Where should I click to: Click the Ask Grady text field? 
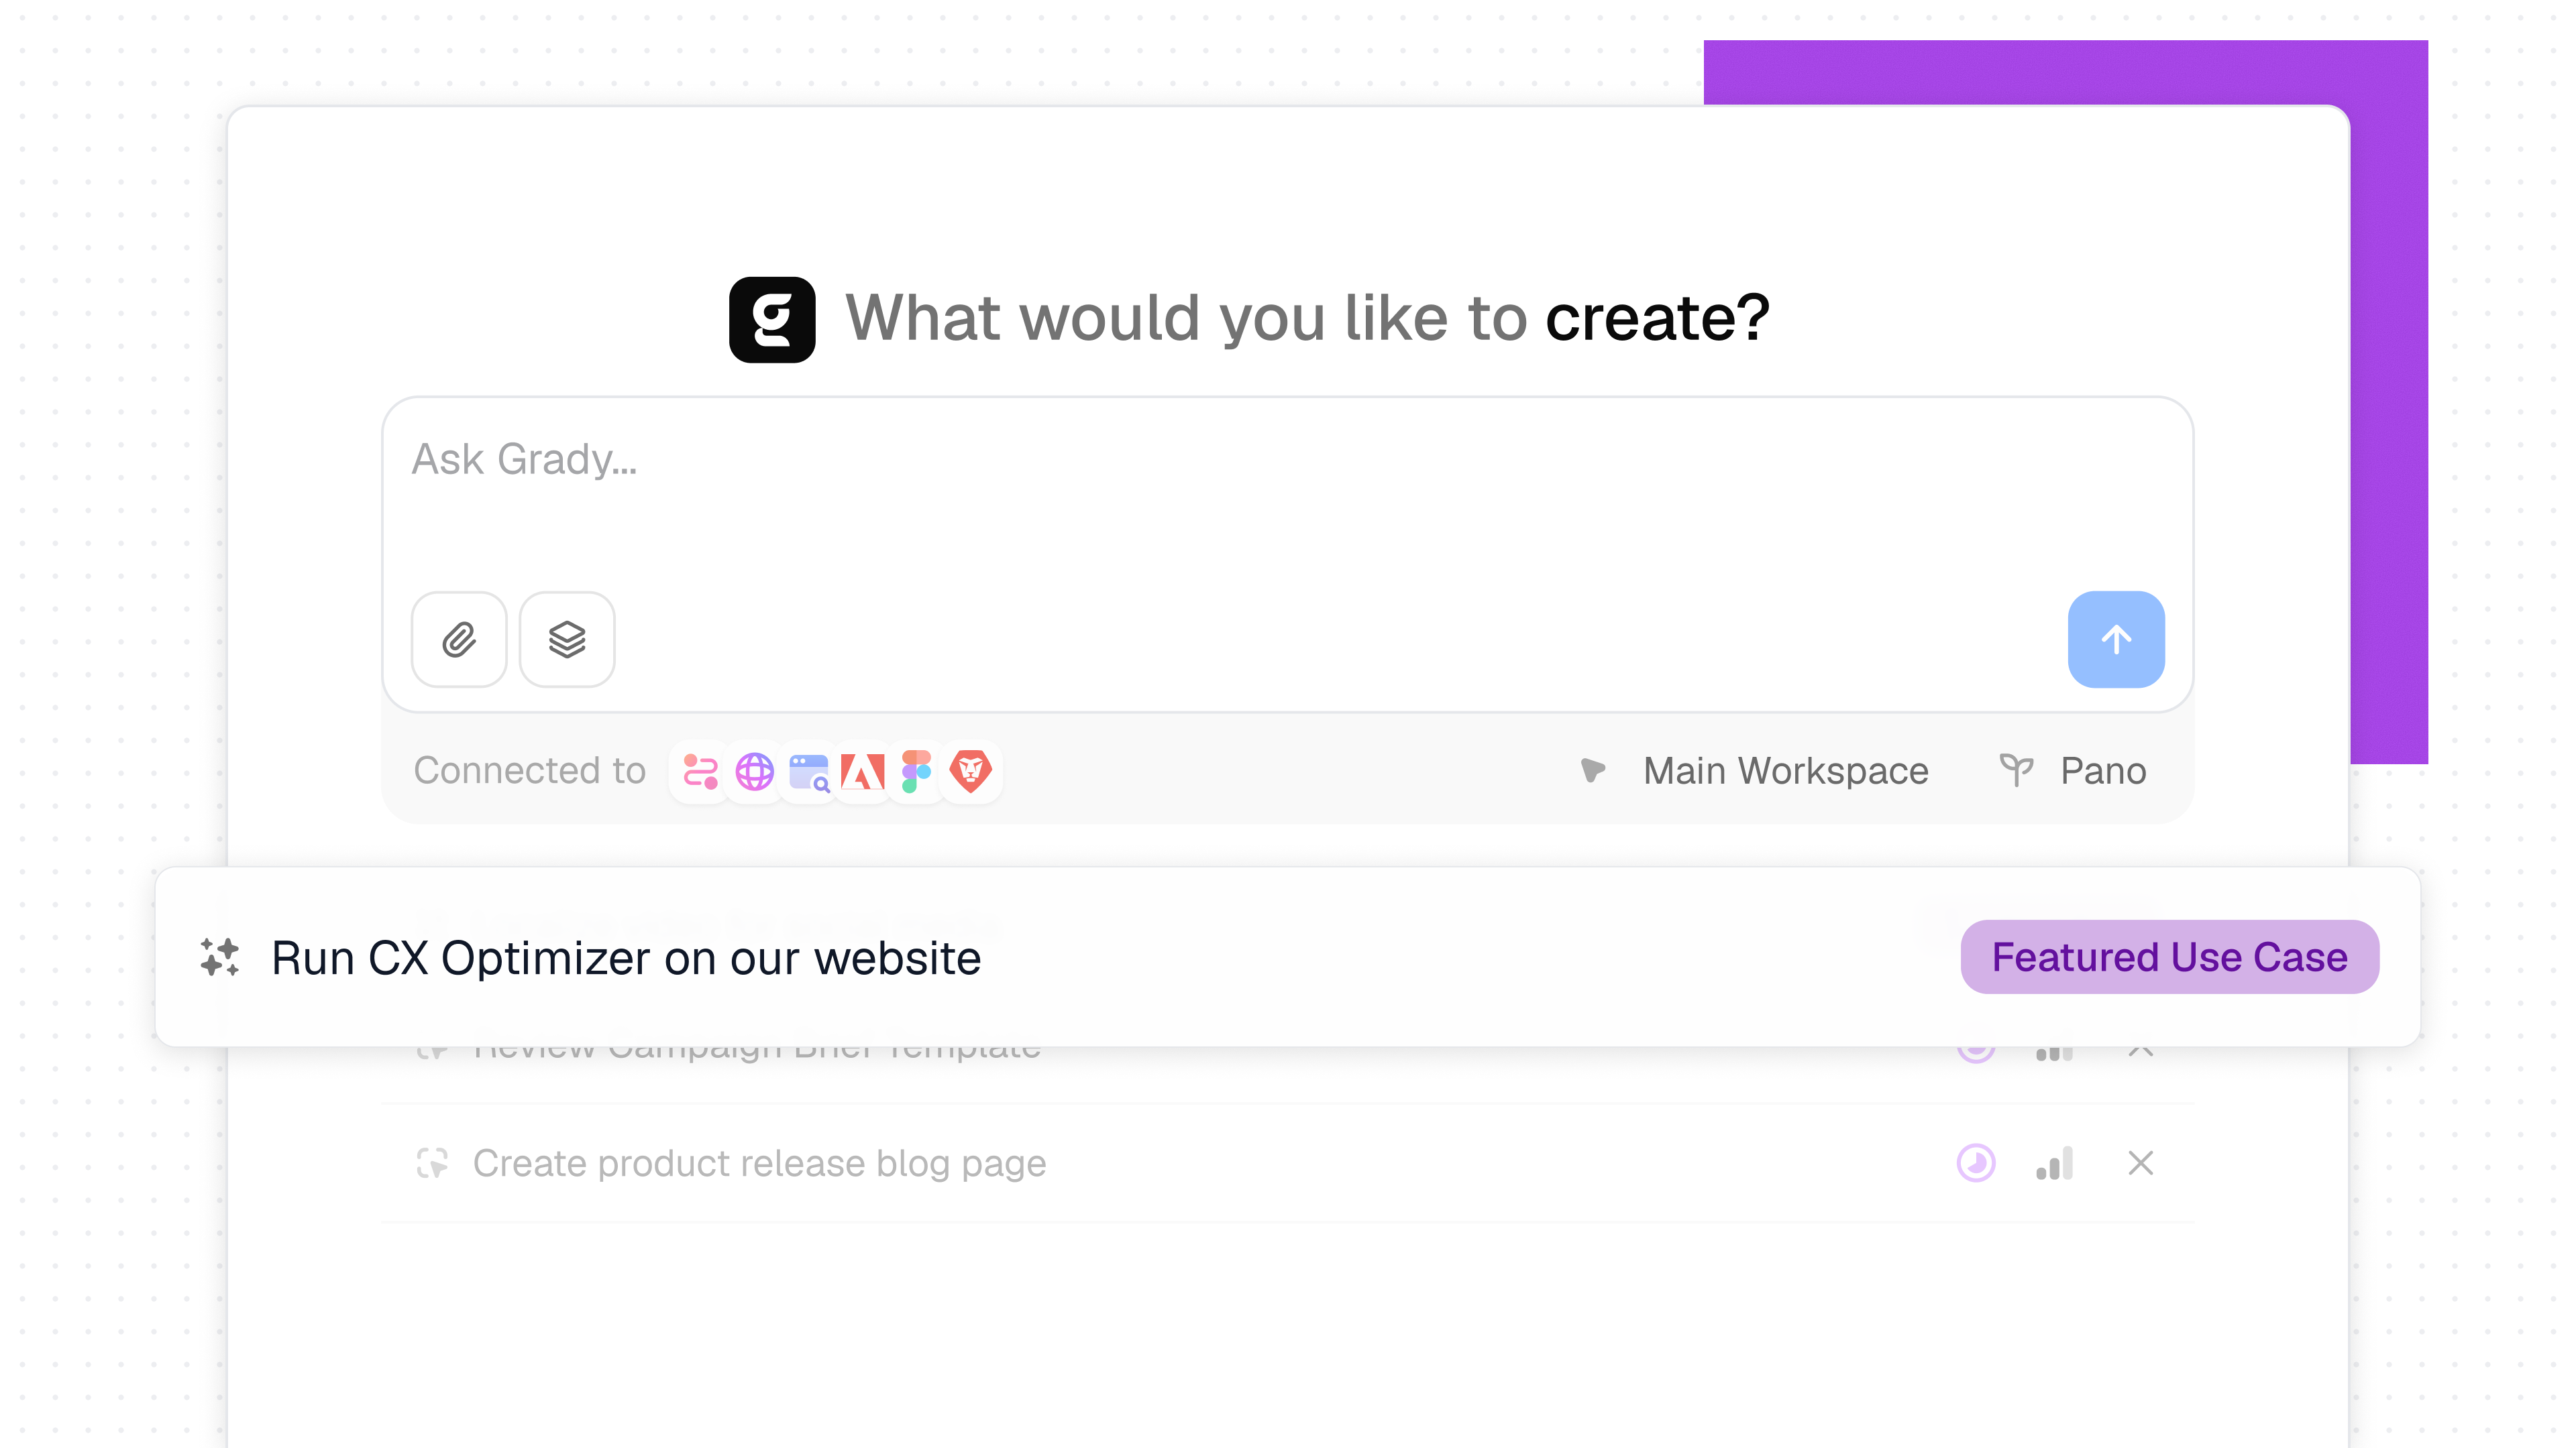click(x=1287, y=495)
